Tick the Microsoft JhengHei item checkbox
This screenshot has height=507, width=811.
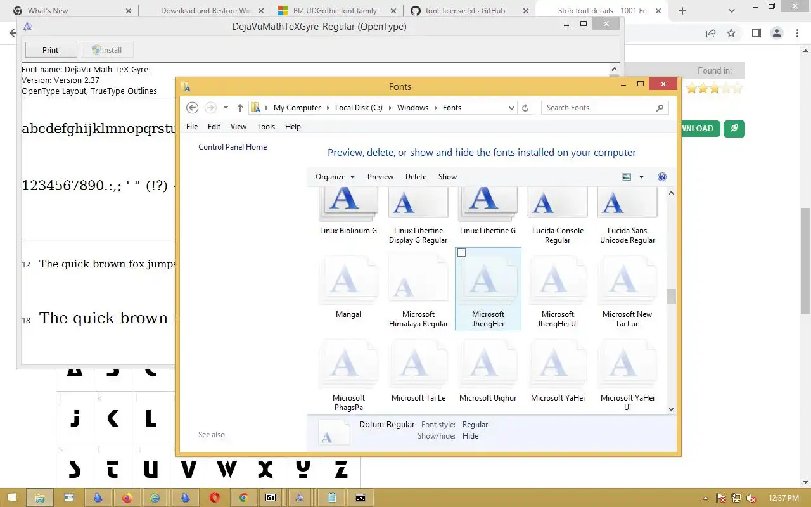(x=461, y=253)
